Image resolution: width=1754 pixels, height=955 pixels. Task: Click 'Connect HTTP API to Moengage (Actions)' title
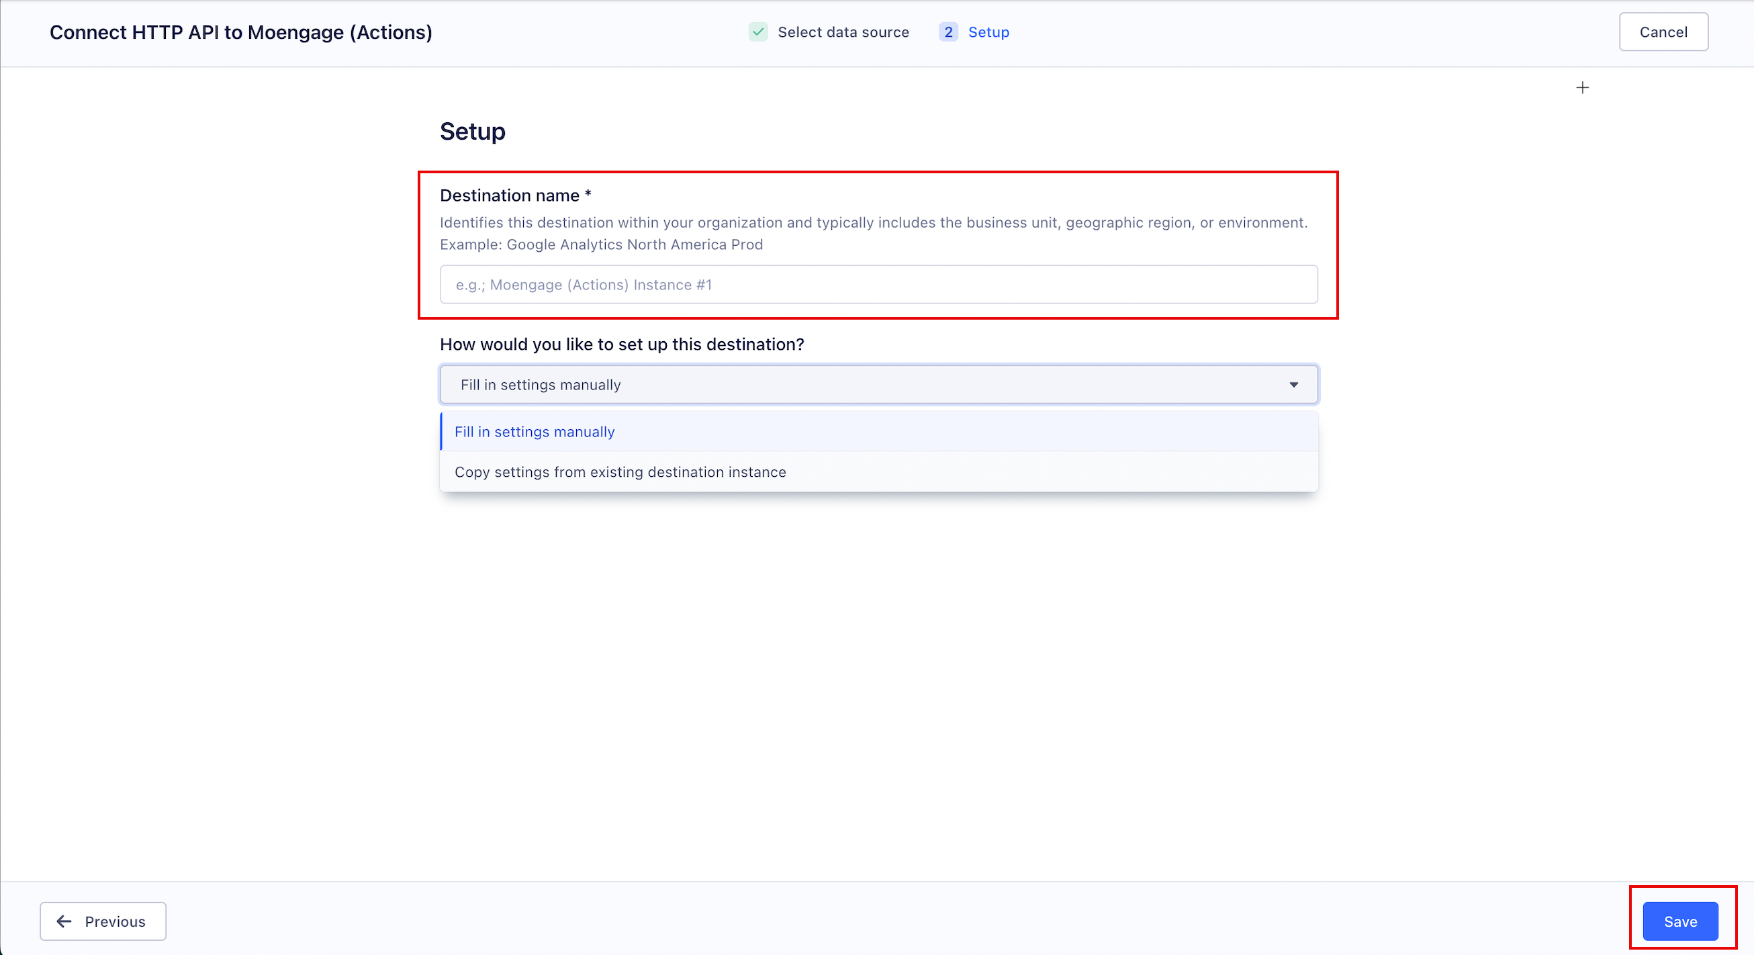pyautogui.click(x=241, y=32)
